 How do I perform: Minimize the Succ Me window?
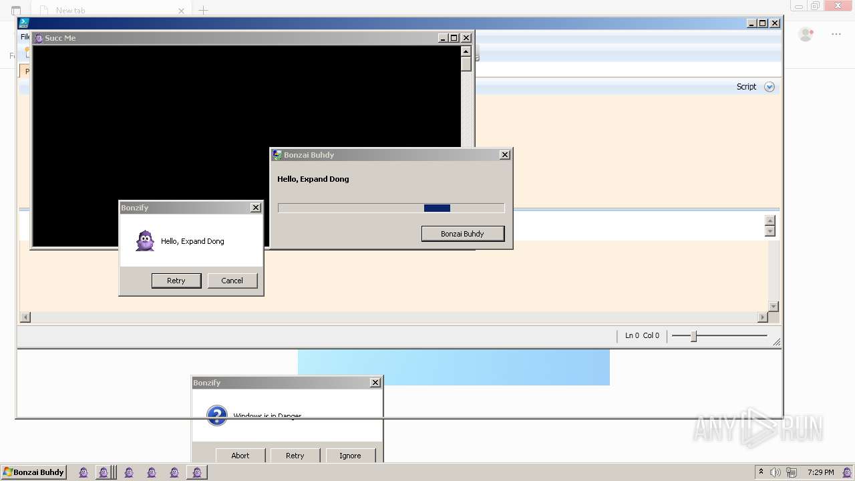(x=443, y=38)
